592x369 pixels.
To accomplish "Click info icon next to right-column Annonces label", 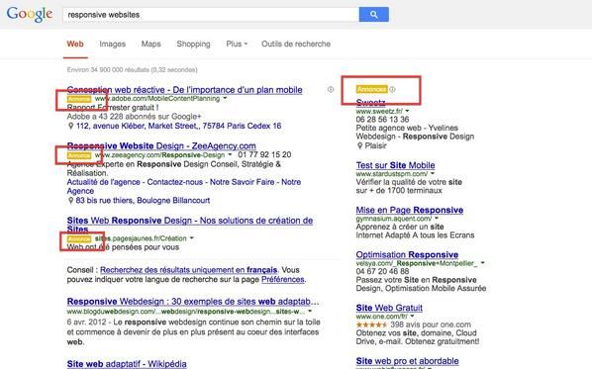I will coord(392,89).
